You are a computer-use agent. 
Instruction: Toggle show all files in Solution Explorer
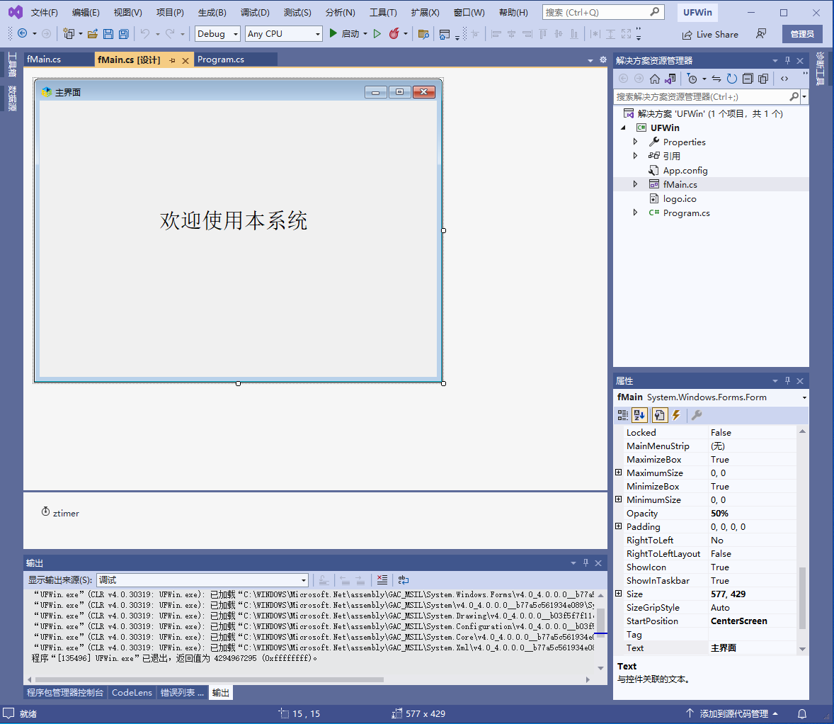pyautogui.click(x=763, y=79)
